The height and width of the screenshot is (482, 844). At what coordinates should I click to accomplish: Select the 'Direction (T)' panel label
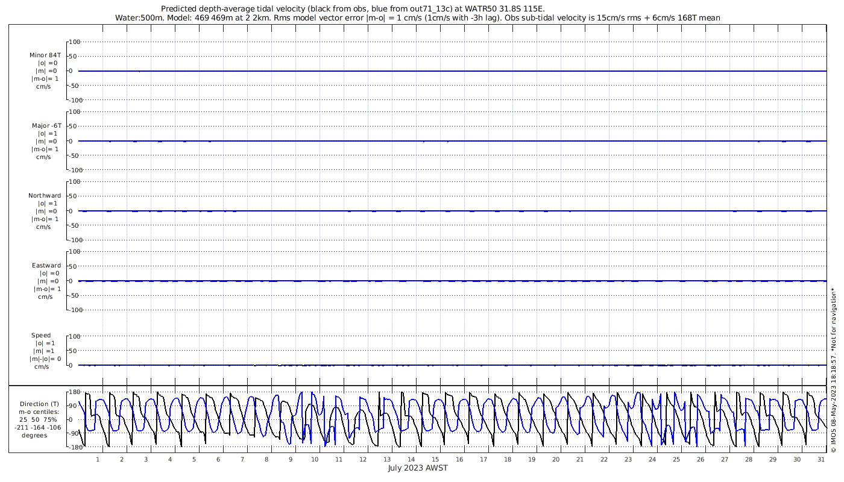pyautogui.click(x=39, y=404)
